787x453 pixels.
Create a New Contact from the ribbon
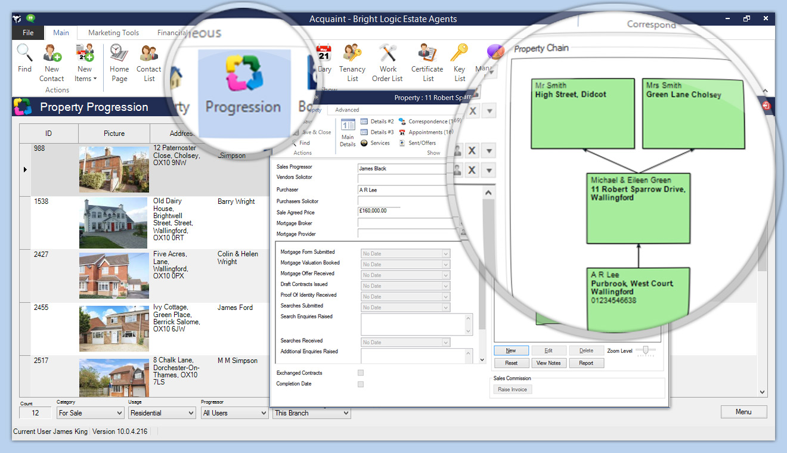pos(52,63)
